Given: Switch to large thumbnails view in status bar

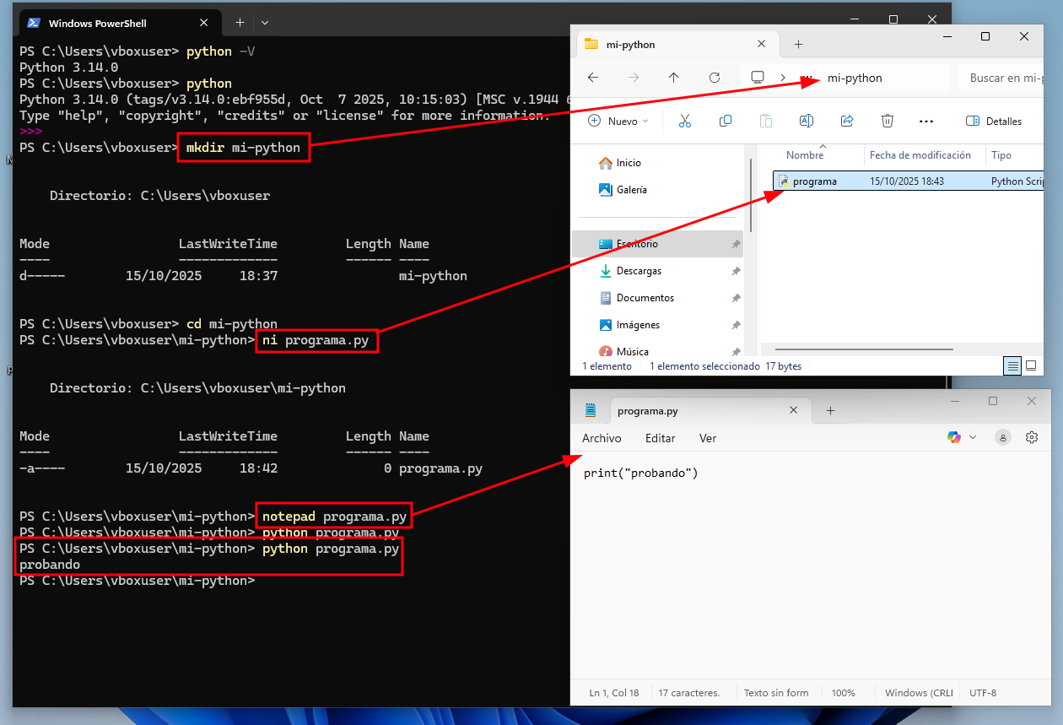Looking at the screenshot, I should pyautogui.click(x=1031, y=366).
